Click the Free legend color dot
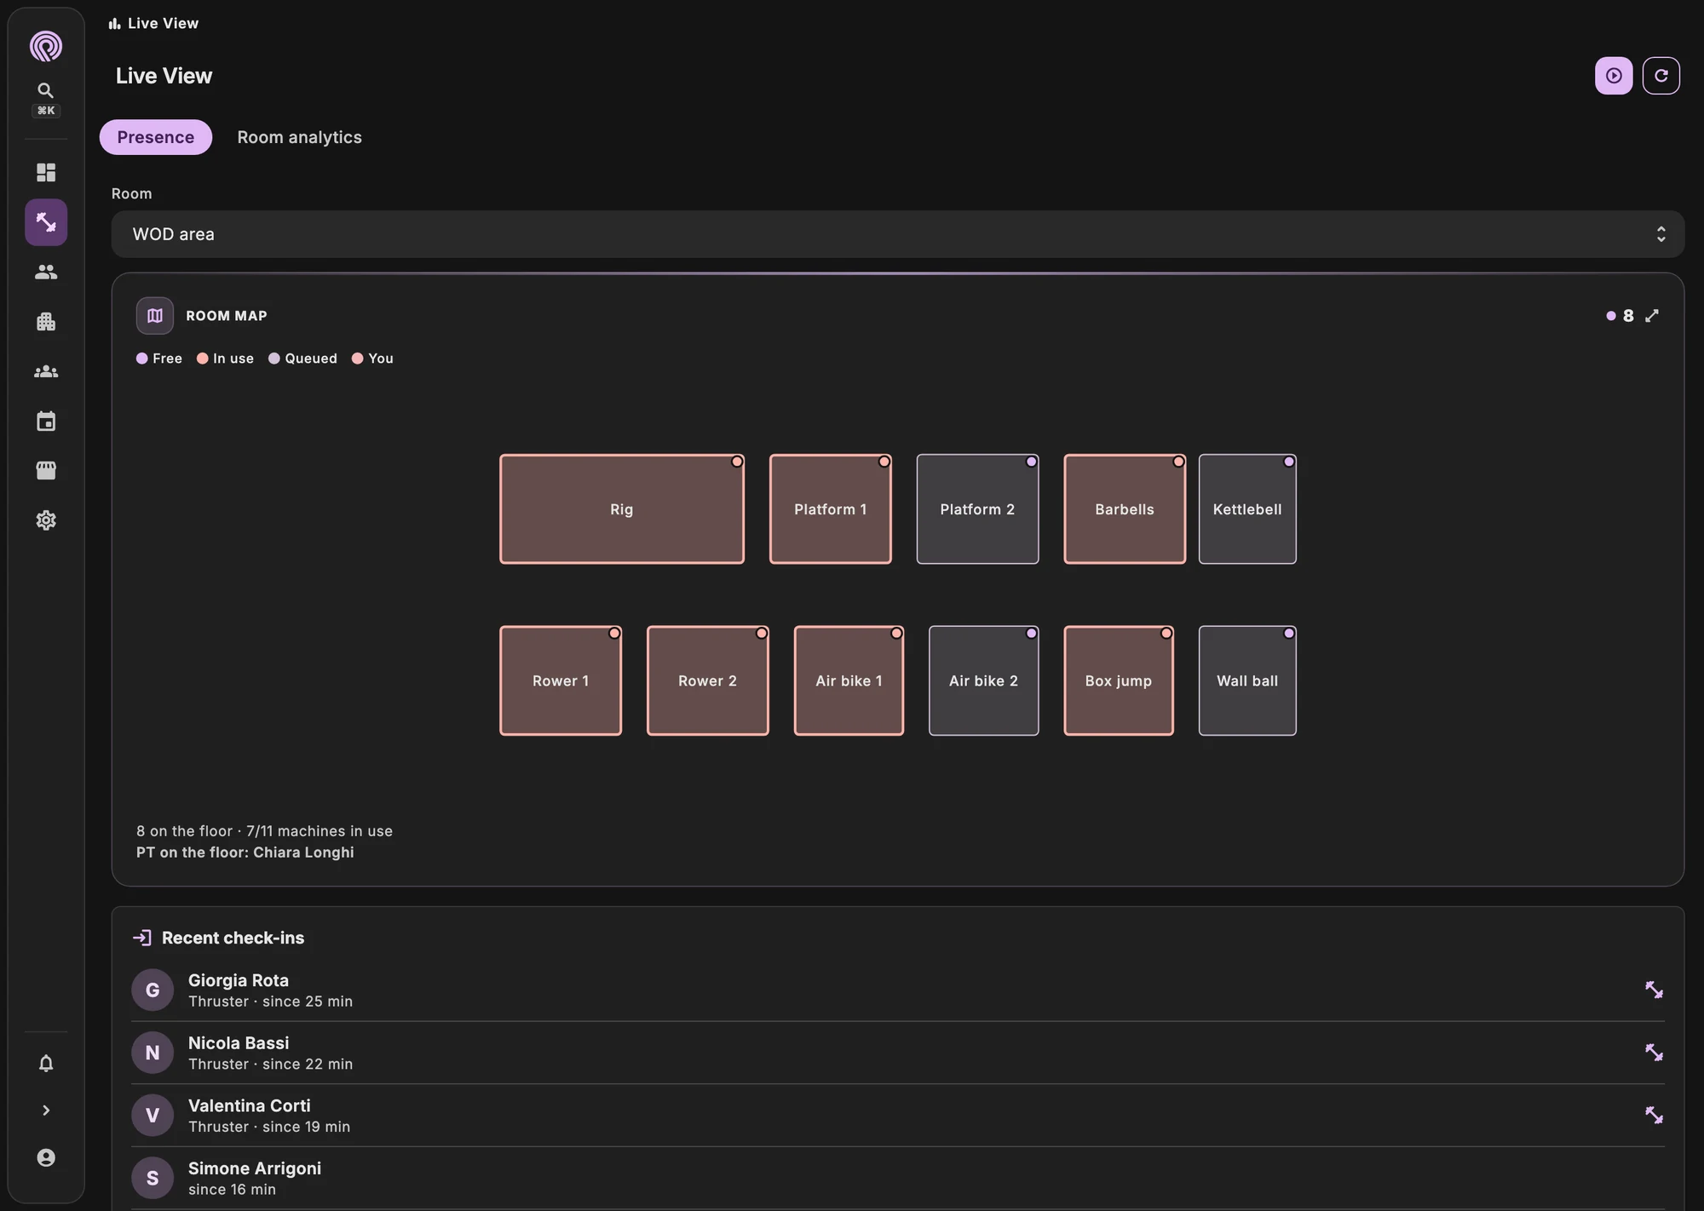 (x=141, y=359)
